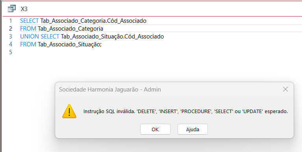Click line number 5 in the gutter
Image resolution: width=302 pixels, height=152 pixels.
pyautogui.click(x=10, y=52)
